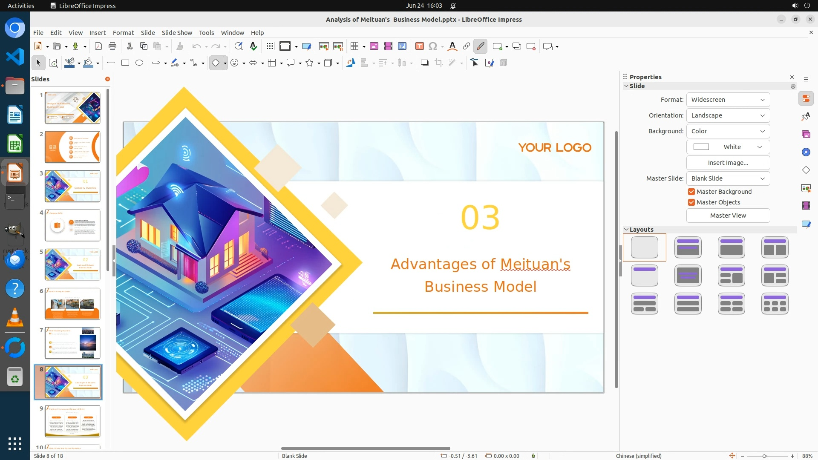Select the Rectangle shape tool
818x460 pixels.
[125, 63]
